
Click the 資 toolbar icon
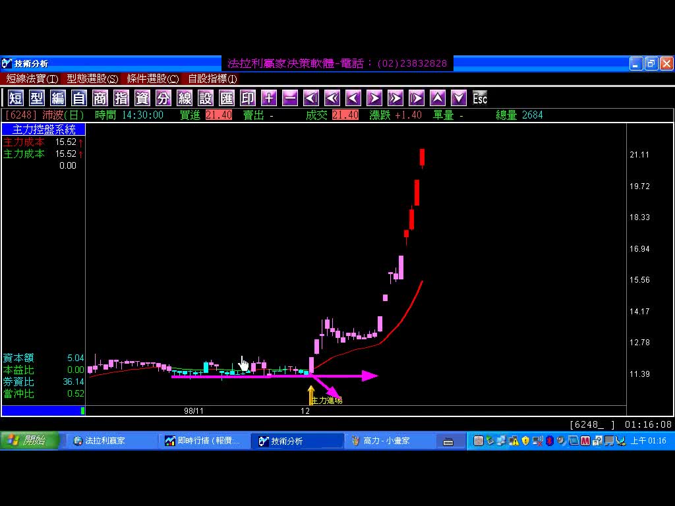click(x=142, y=98)
